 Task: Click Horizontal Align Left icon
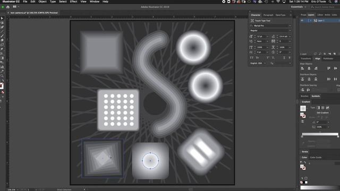(x=302, y=68)
